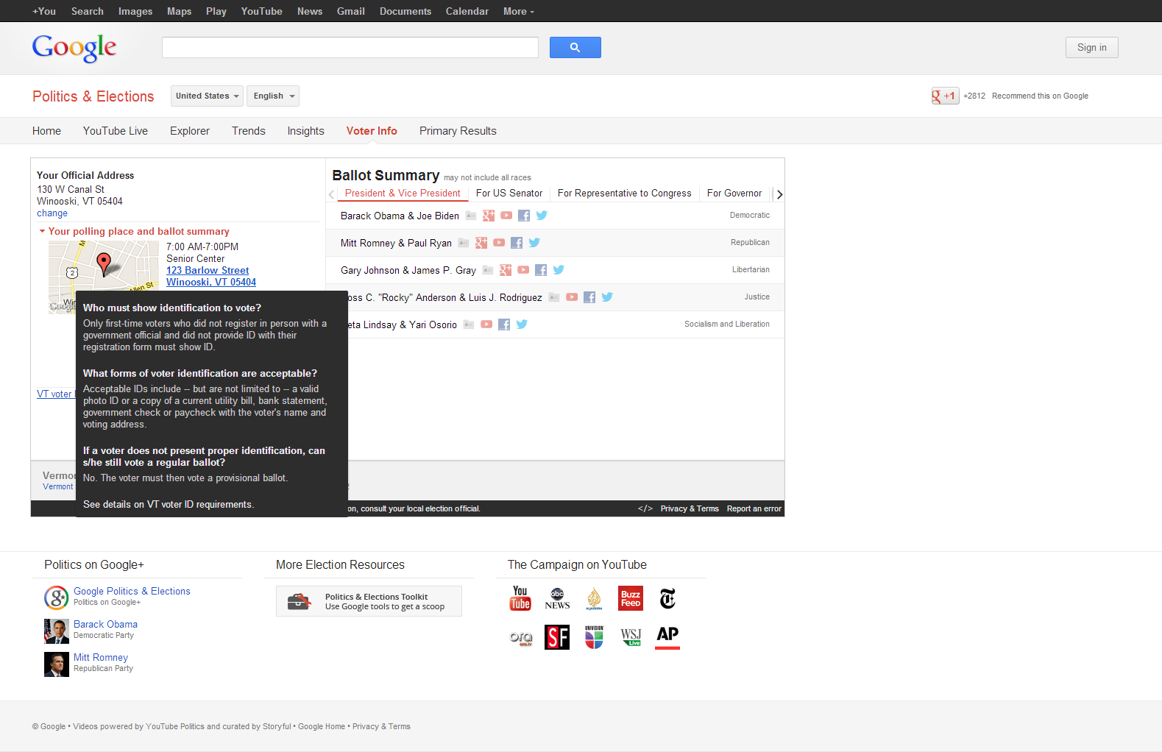The width and height of the screenshot is (1162, 752).
Task: Open Barack Obama & Joe Biden's info card icon
Action: click(x=471, y=216)
